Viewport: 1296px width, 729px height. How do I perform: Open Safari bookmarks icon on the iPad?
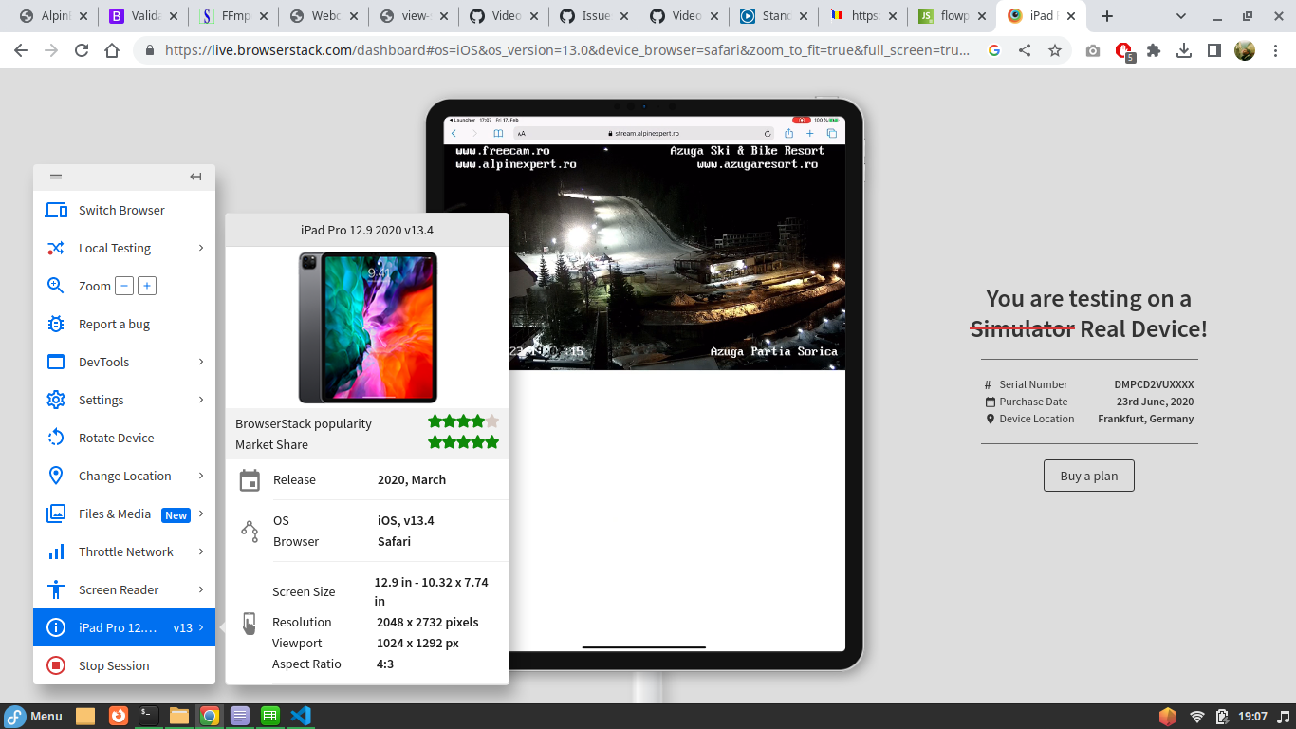click(498, 134)
